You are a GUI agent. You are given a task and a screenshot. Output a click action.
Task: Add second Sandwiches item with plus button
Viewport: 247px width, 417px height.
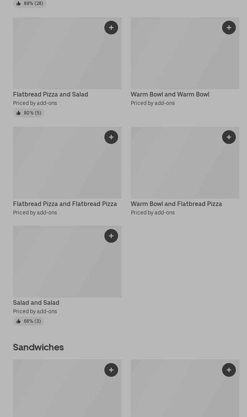click(x=229, y=370)
